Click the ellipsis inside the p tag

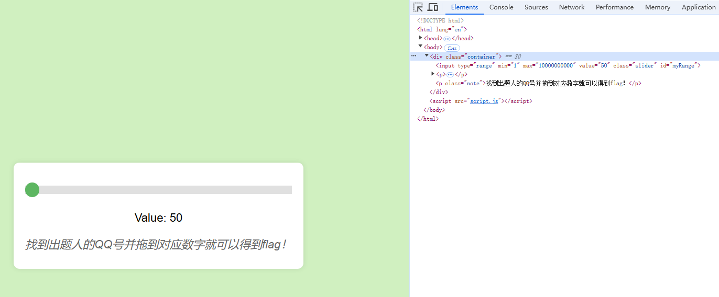coord(450,74)
